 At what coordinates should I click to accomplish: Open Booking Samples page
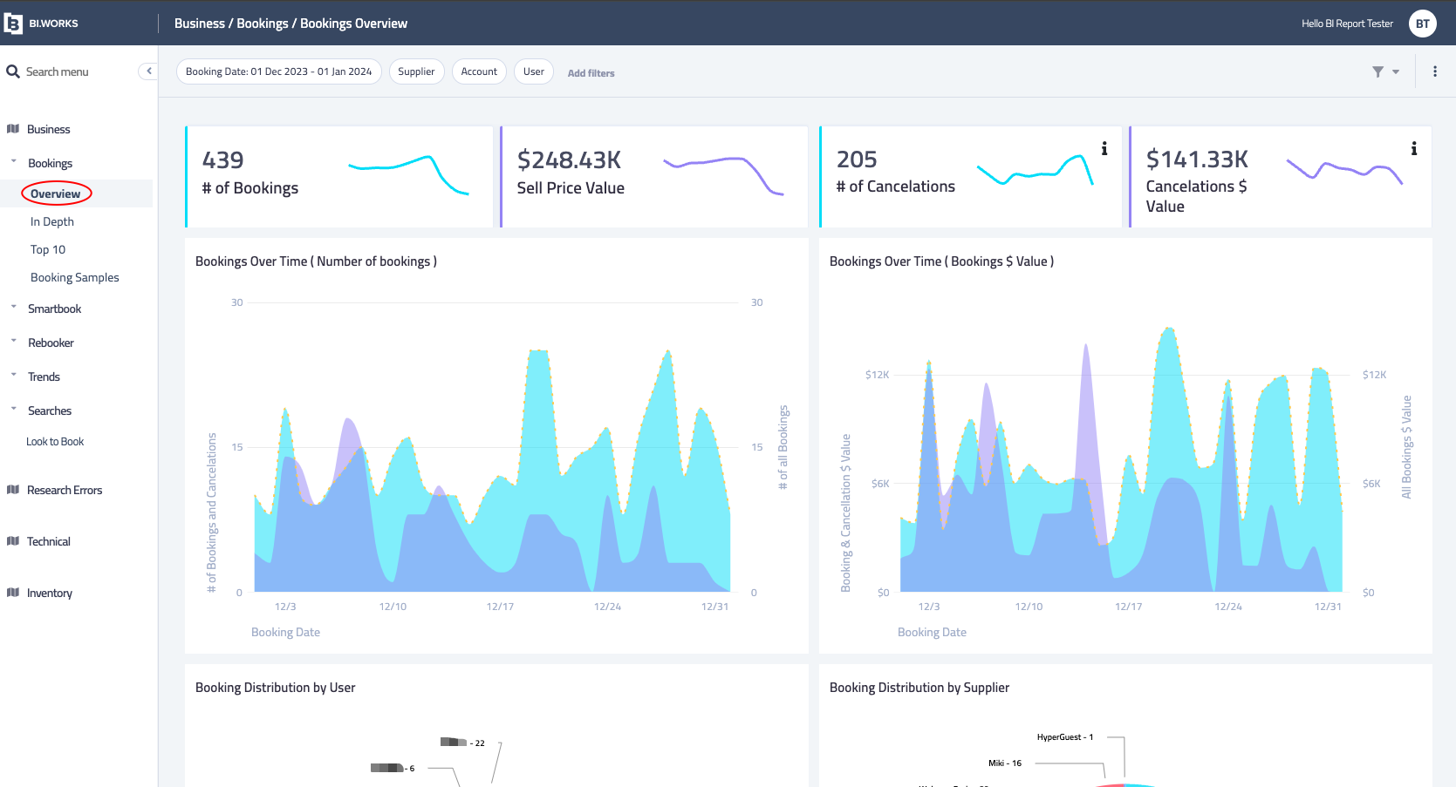click(x=75, y=277)
